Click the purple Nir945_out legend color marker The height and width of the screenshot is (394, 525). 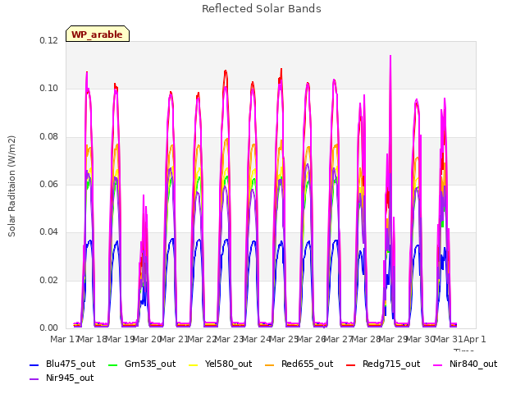point(34,379)
